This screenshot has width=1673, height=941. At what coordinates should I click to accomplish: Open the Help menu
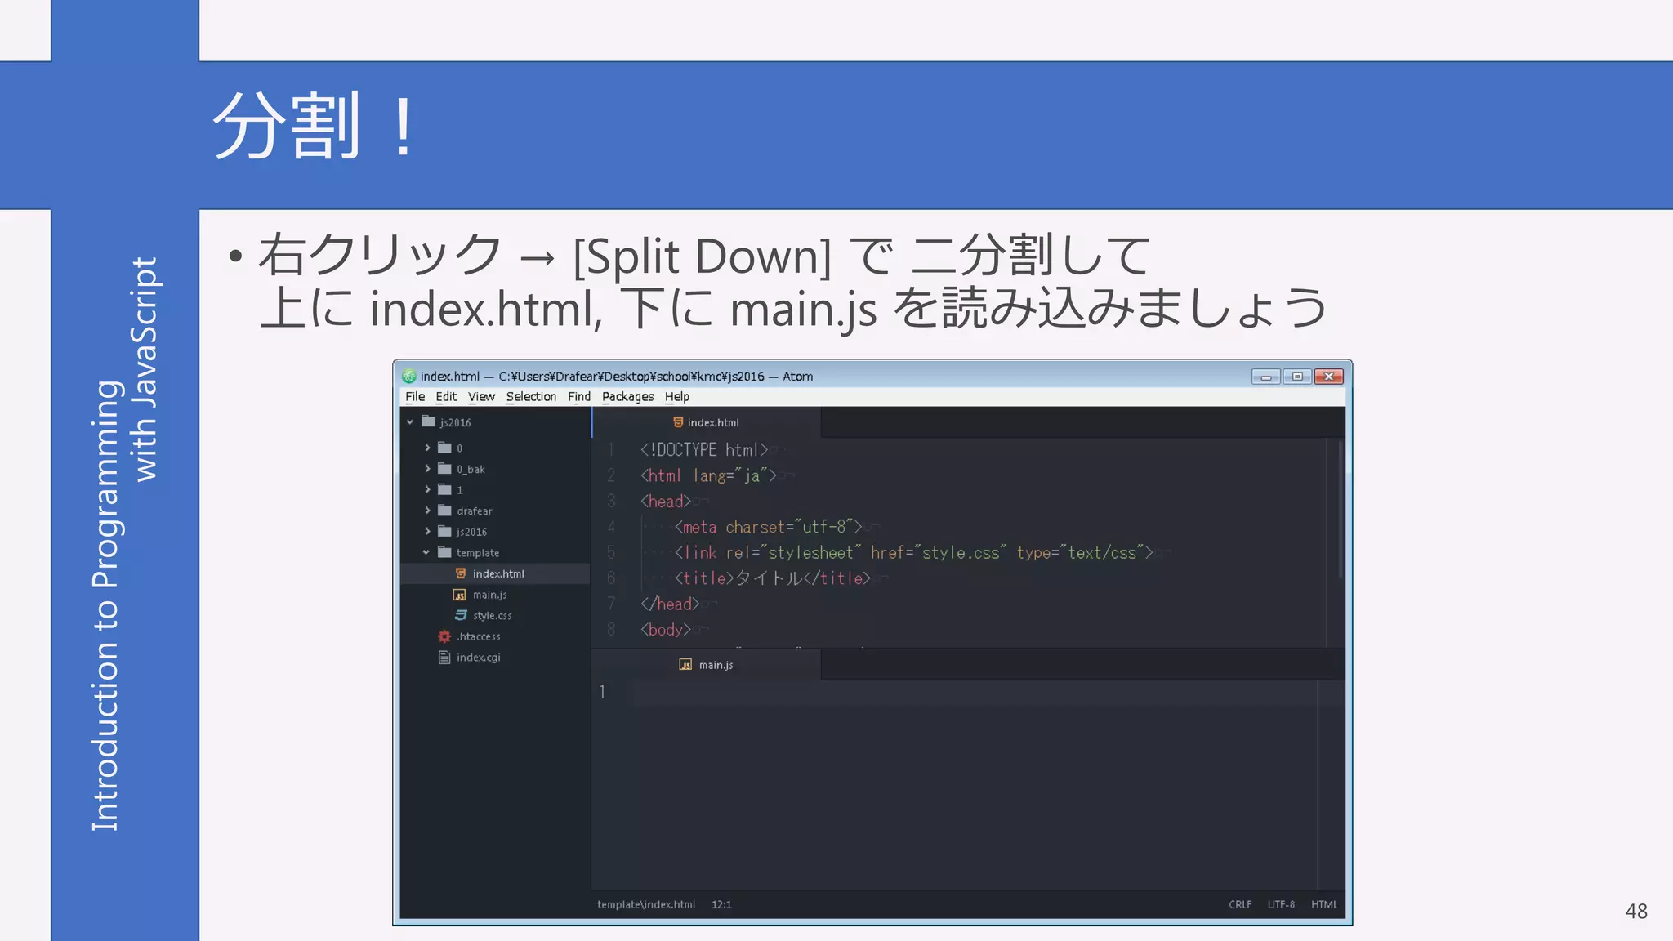677,397
